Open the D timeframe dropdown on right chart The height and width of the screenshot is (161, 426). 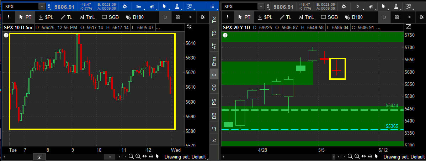(357, 6)
